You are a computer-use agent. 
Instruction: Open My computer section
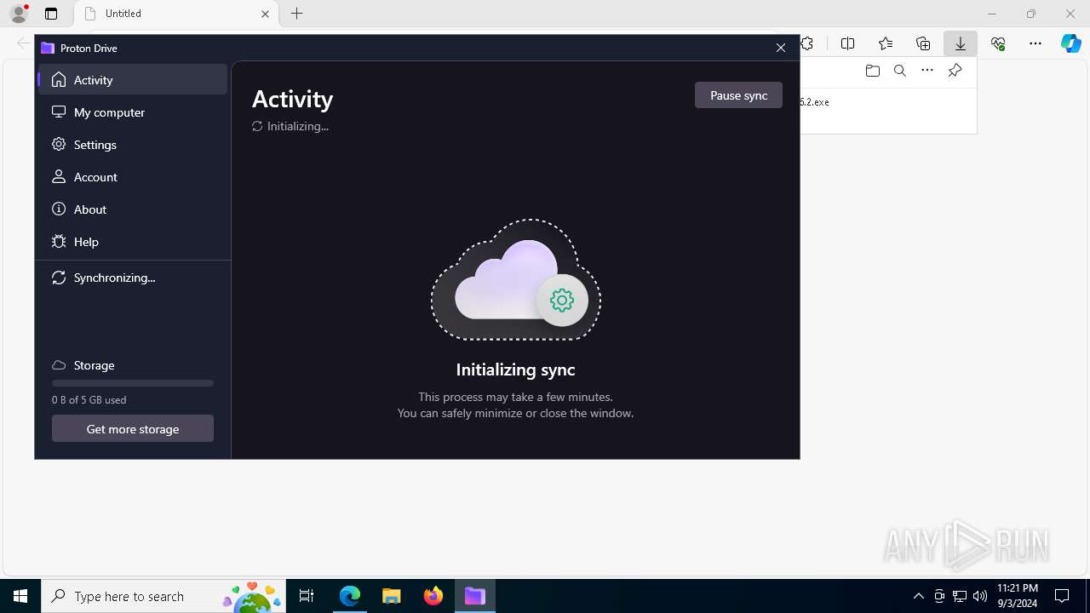point(133,112)
